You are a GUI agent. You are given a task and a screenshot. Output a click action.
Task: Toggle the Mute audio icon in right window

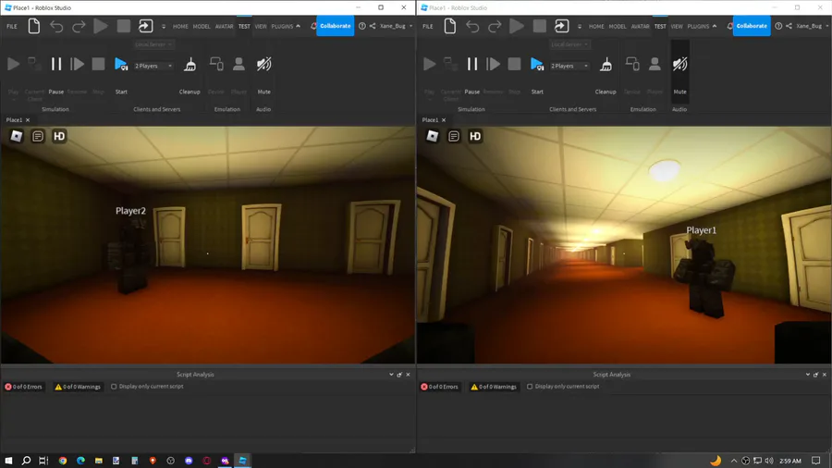pos(679,65)
